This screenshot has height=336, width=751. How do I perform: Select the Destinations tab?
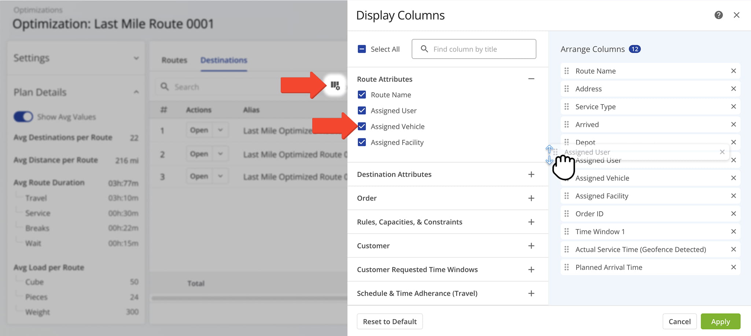pos(224,60)
